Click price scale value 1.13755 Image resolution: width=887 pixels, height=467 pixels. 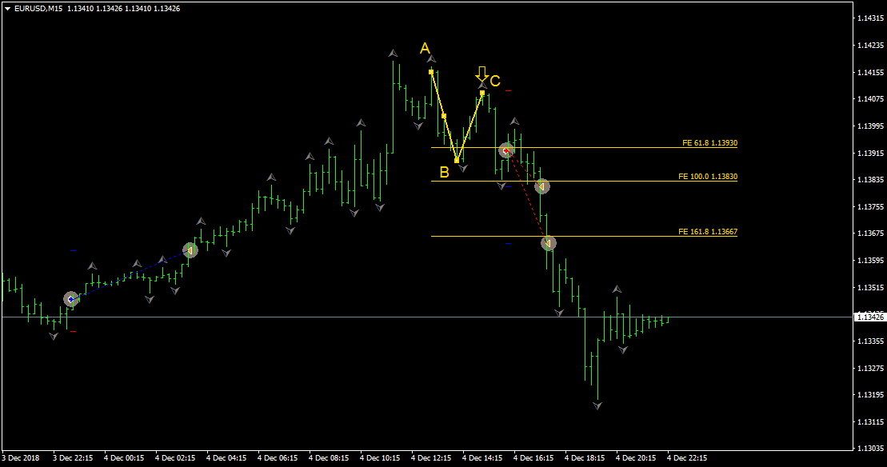point(870,207)
